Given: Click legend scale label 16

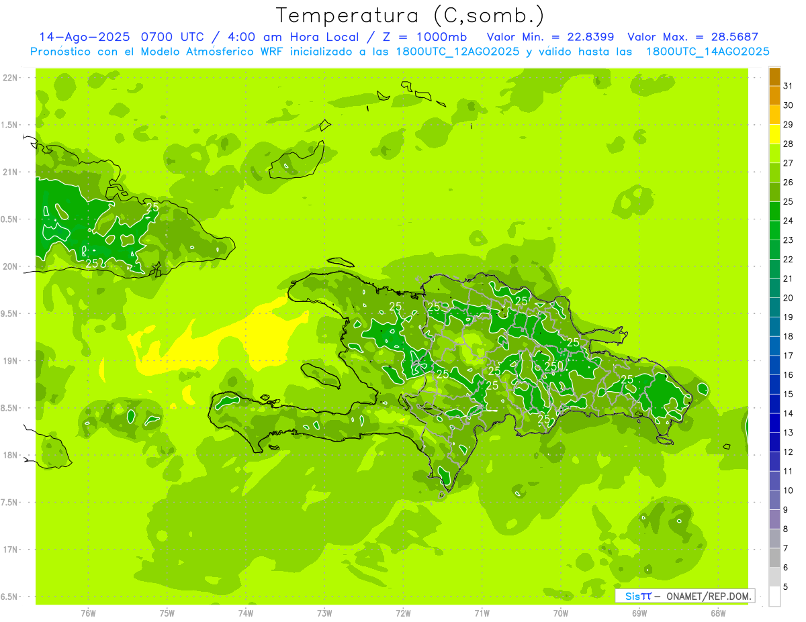Looking at the screenshot, I should (789, 374).
